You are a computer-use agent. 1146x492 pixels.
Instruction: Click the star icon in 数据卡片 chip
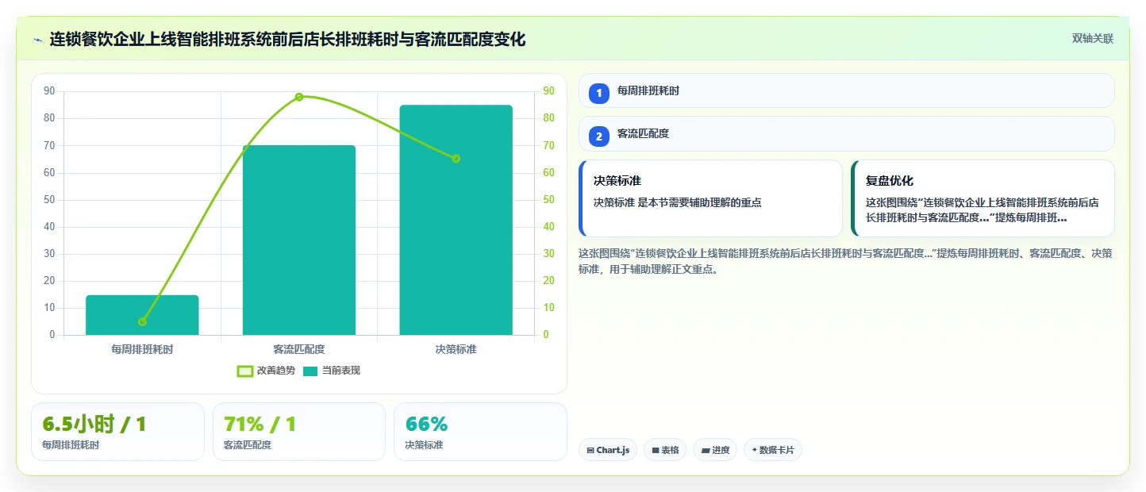click(x=754, y=450)
